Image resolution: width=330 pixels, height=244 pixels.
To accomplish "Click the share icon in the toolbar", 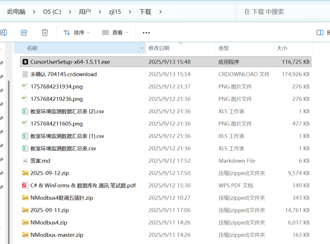I will tap(24, 33).
